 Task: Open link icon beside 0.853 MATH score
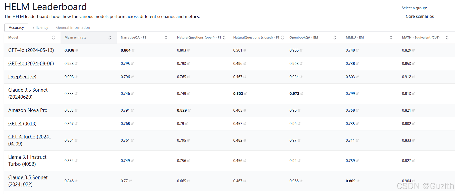click(414, 64)
